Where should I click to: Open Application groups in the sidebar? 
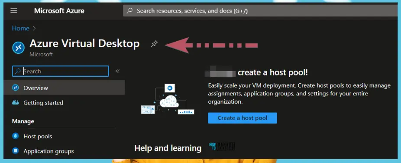[x=49, y=151]
